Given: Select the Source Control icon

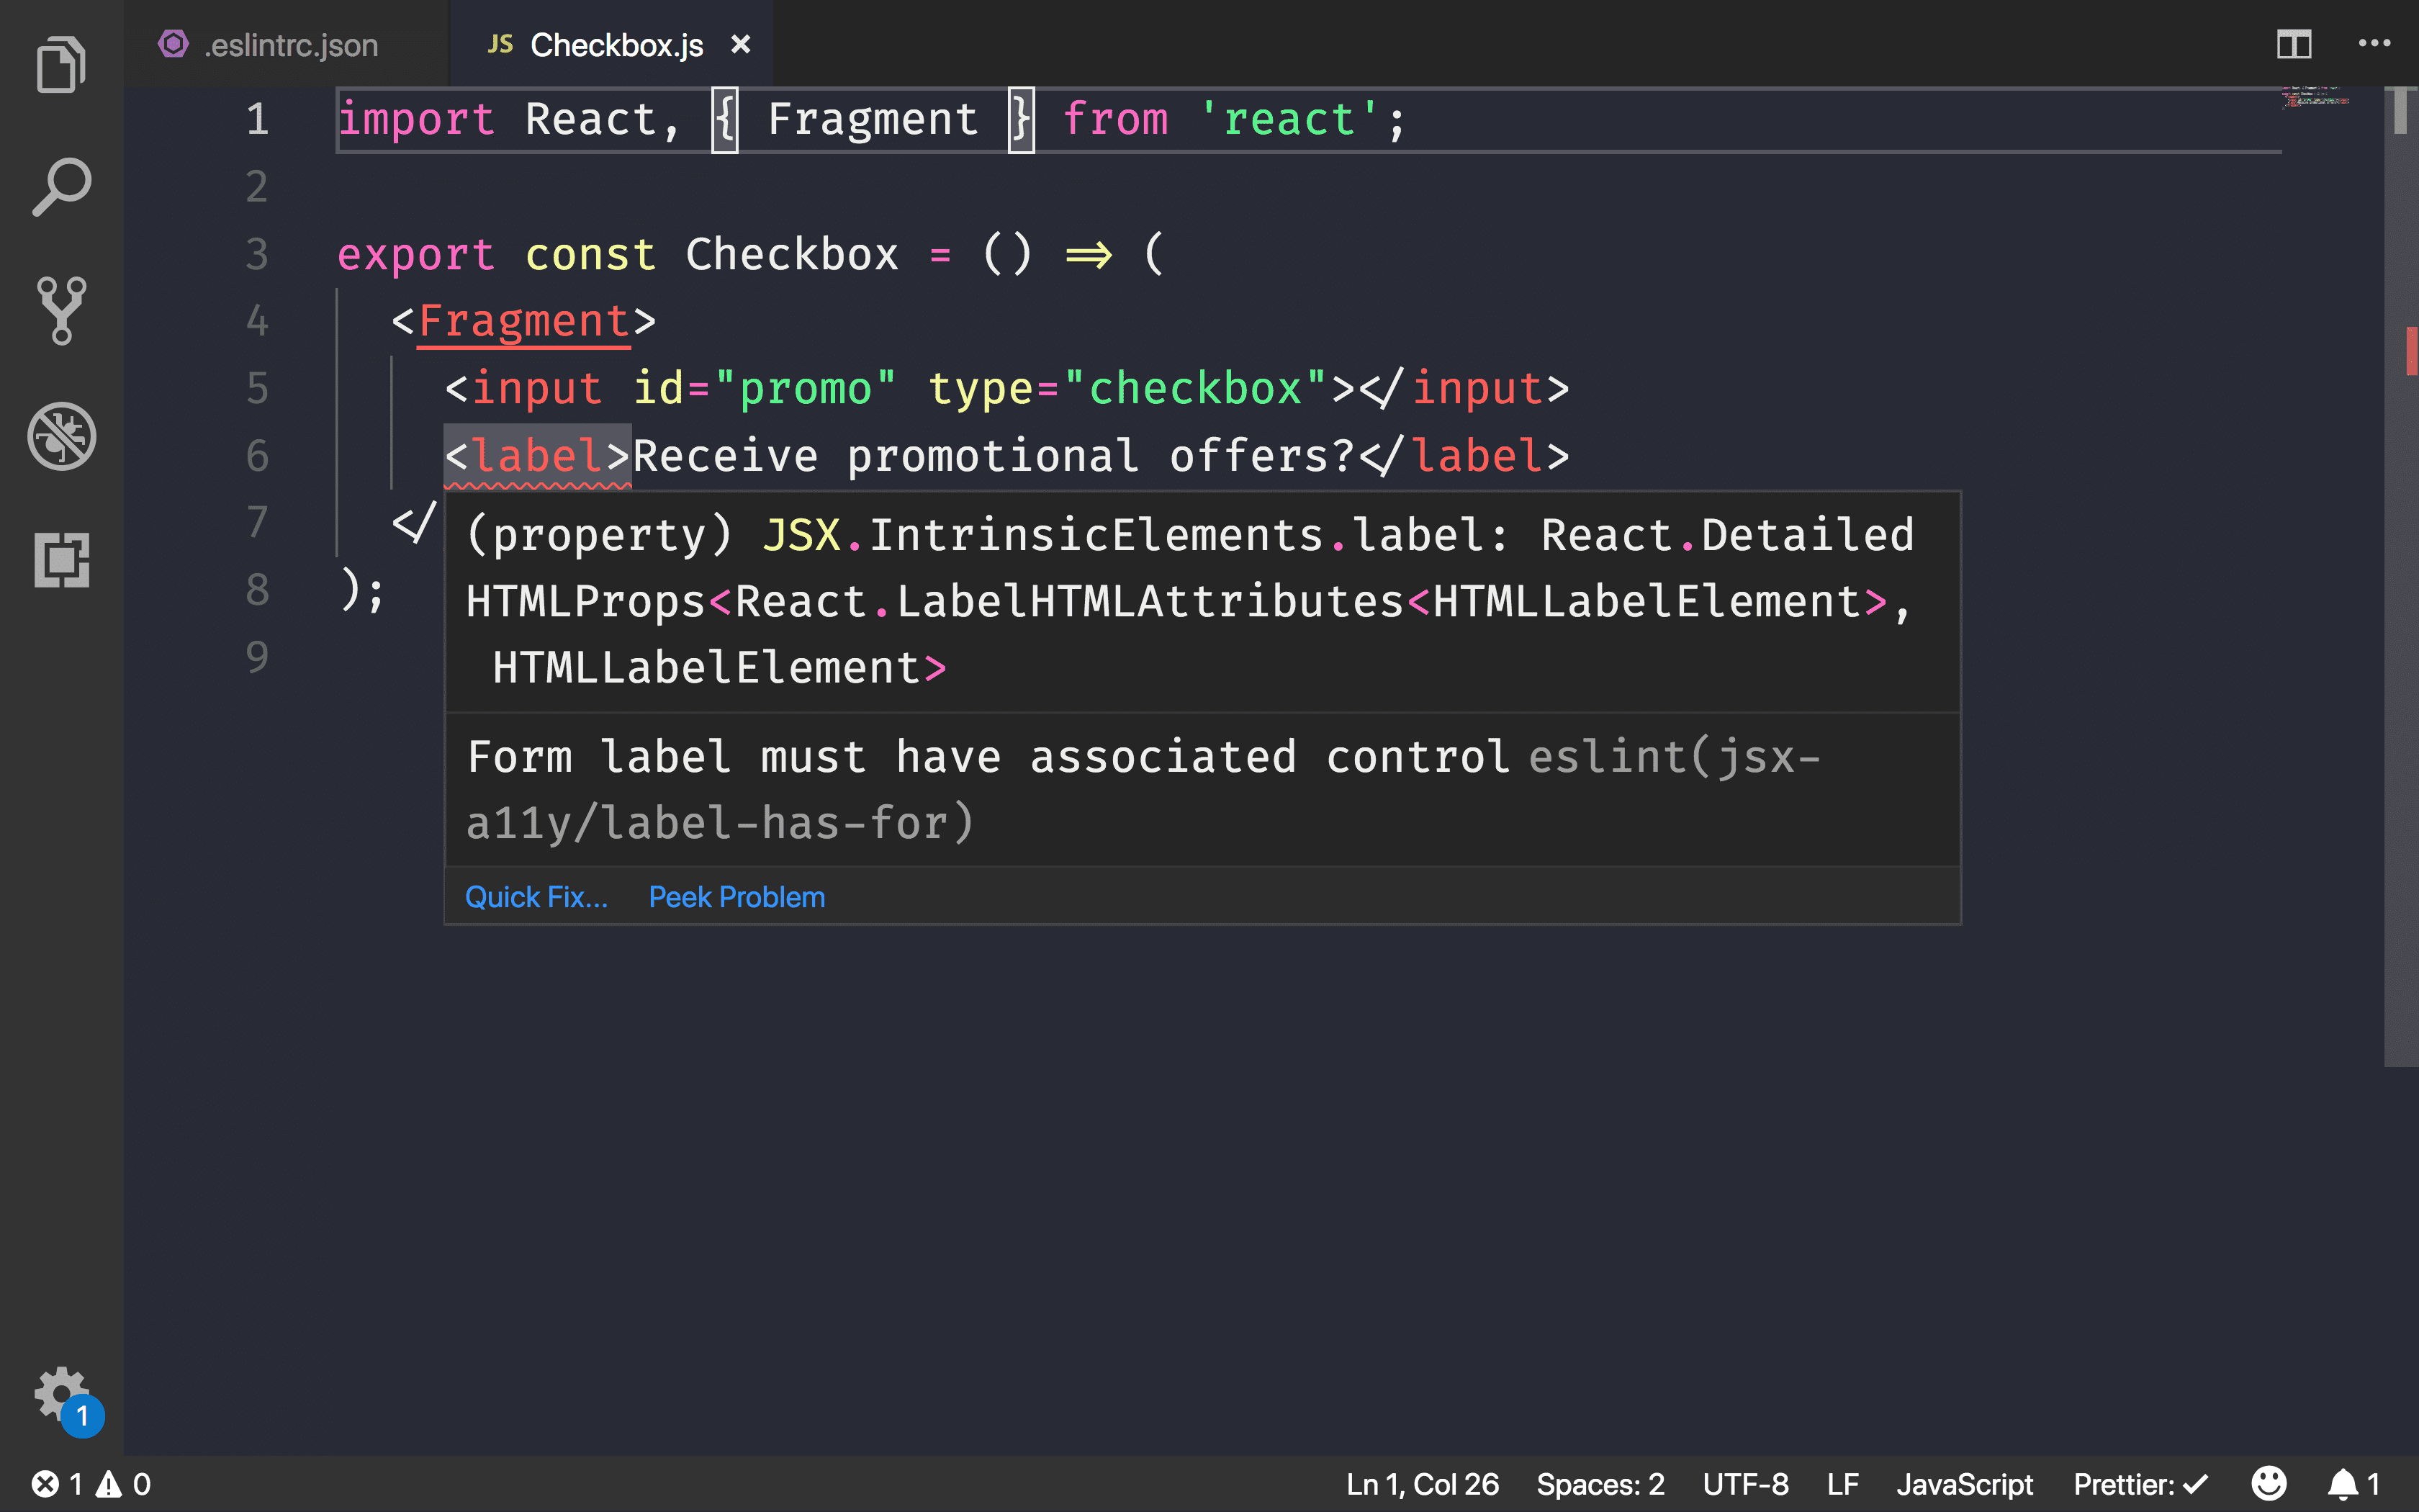Looking at the screenshot, I should pyautogui.click(x=63, y=310).
